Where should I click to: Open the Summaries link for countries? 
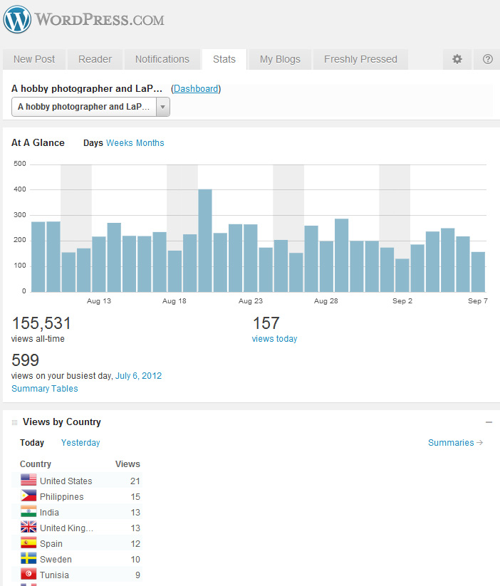455,443
